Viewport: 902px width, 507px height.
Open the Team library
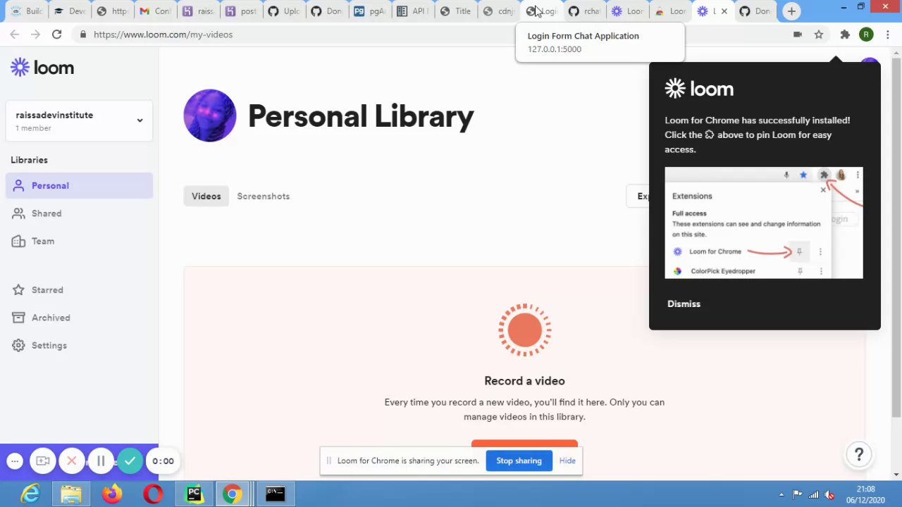point(43,241)
